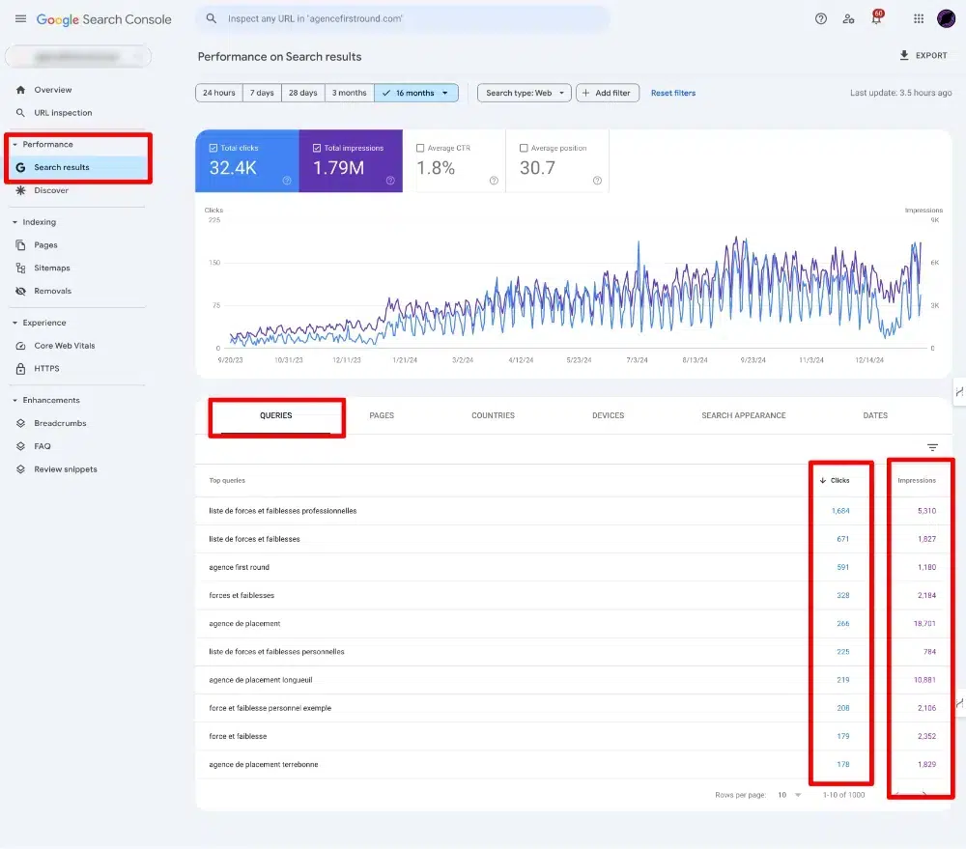The width and height of the screenshot is (966, 849).
Task: Open the hamburger navigation menu
Action: [x=20, y=18]
